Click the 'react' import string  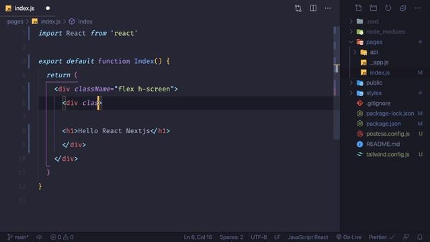(x=124, y=33)
